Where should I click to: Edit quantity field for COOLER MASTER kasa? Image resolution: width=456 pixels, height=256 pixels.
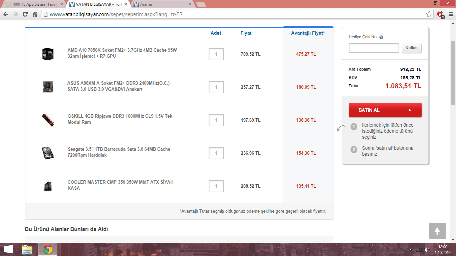click(x=216, y=186)
